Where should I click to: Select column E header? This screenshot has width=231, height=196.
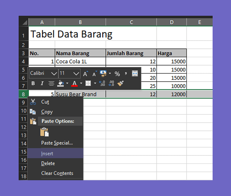[x=200, y=22]
